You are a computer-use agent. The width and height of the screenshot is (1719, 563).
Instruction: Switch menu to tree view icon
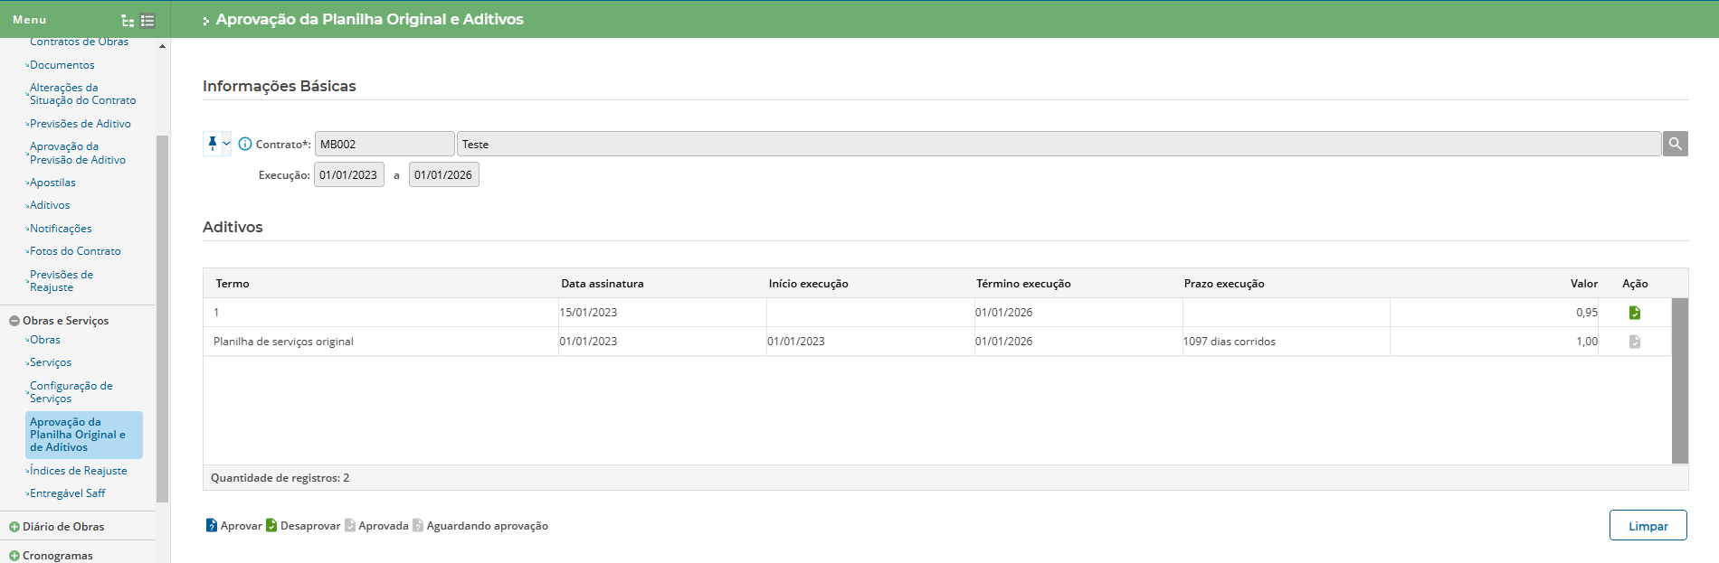pos(128,20)
